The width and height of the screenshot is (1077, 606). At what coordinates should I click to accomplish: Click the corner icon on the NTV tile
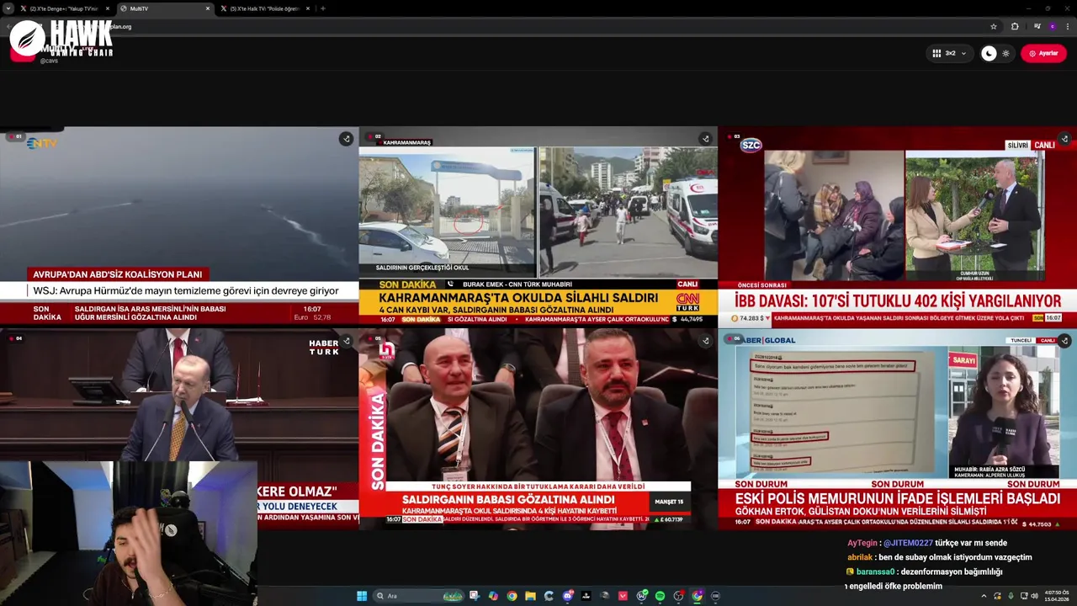pos(346,139)
